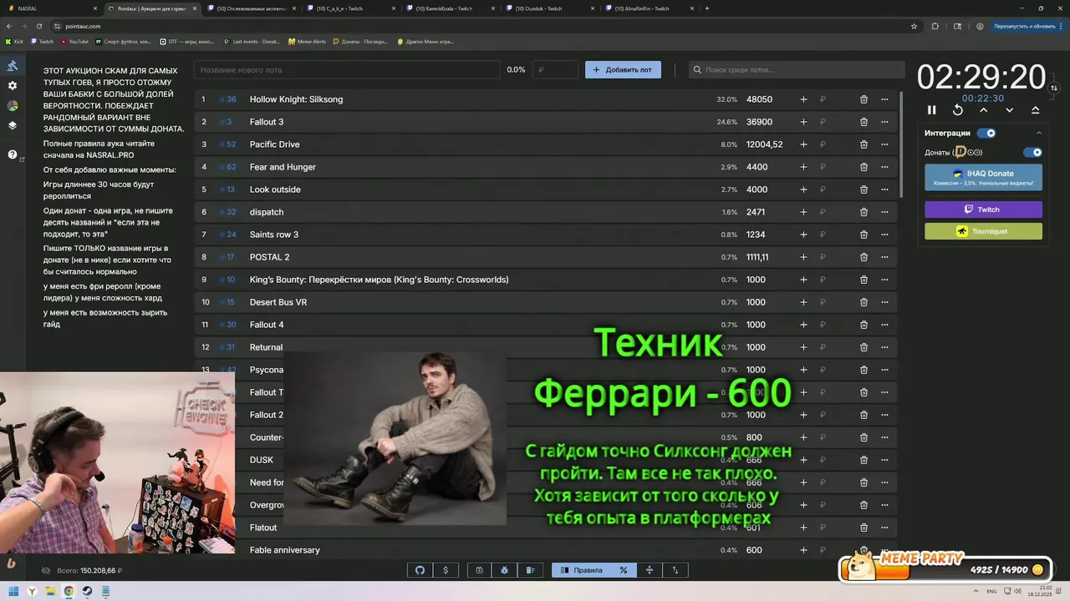Delete the Fallout 3 lot
This screenshot has width=1070, height=601.
click(864, 122)
